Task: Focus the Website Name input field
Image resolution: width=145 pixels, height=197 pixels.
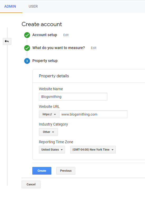Action: tap(73, 97)
